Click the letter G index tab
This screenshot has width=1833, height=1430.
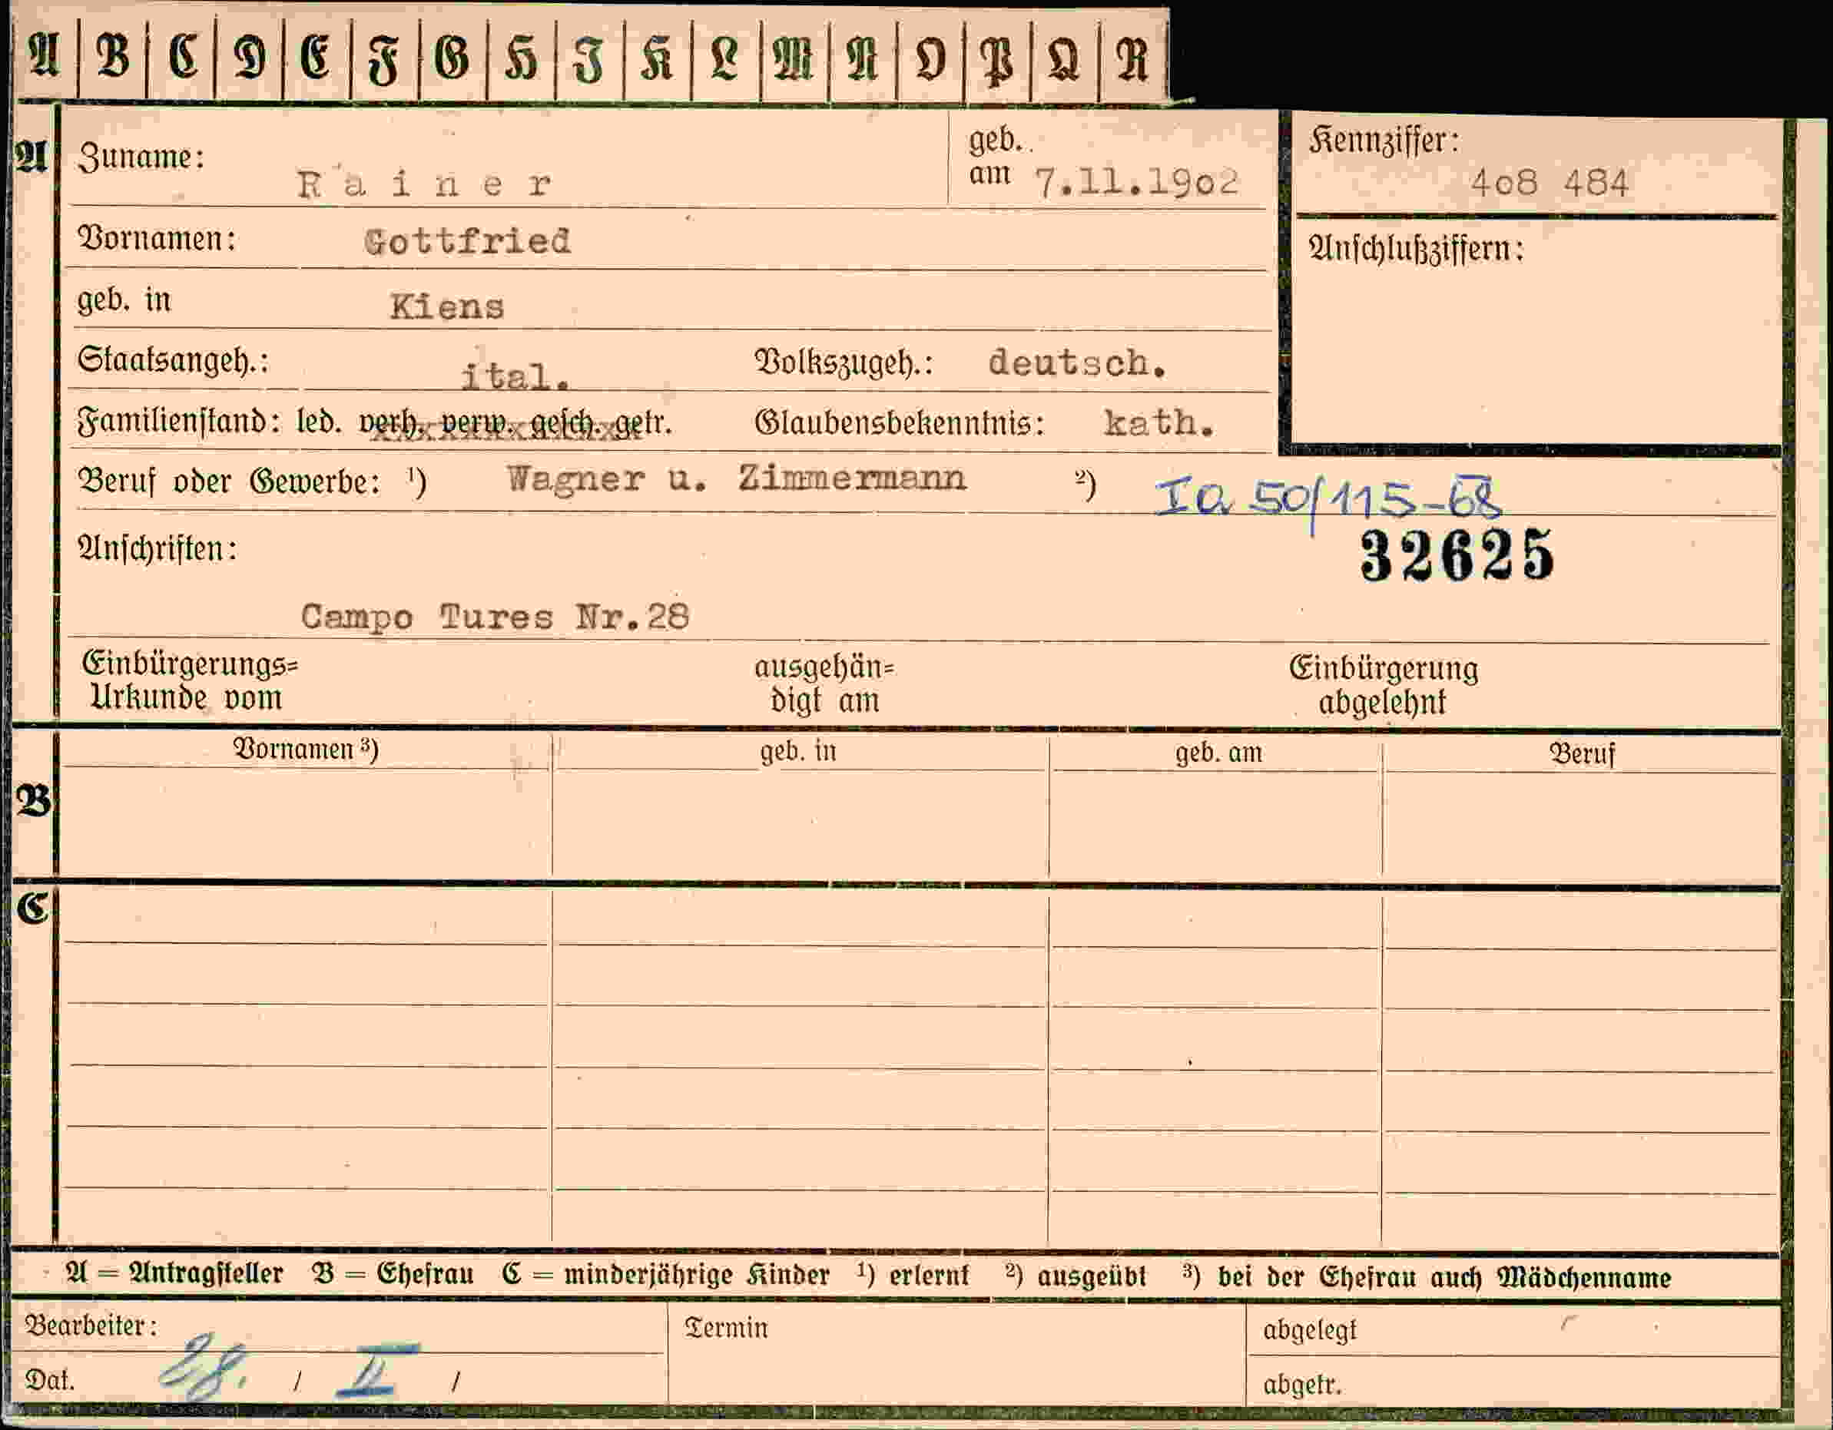(x=452, y=58)
